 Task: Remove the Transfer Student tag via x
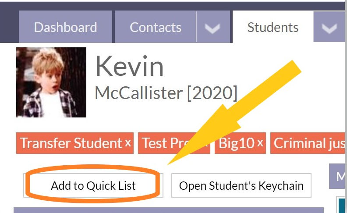[127, 143]
